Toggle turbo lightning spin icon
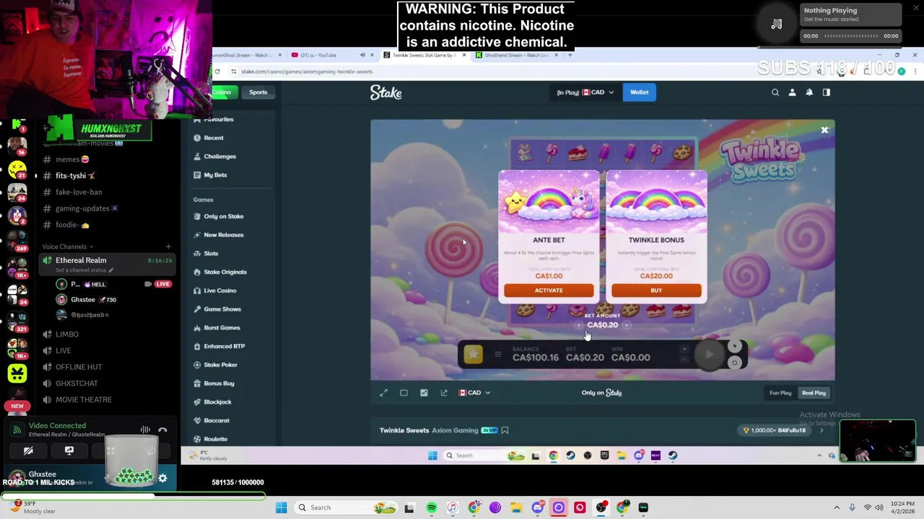 click(734, 346)
